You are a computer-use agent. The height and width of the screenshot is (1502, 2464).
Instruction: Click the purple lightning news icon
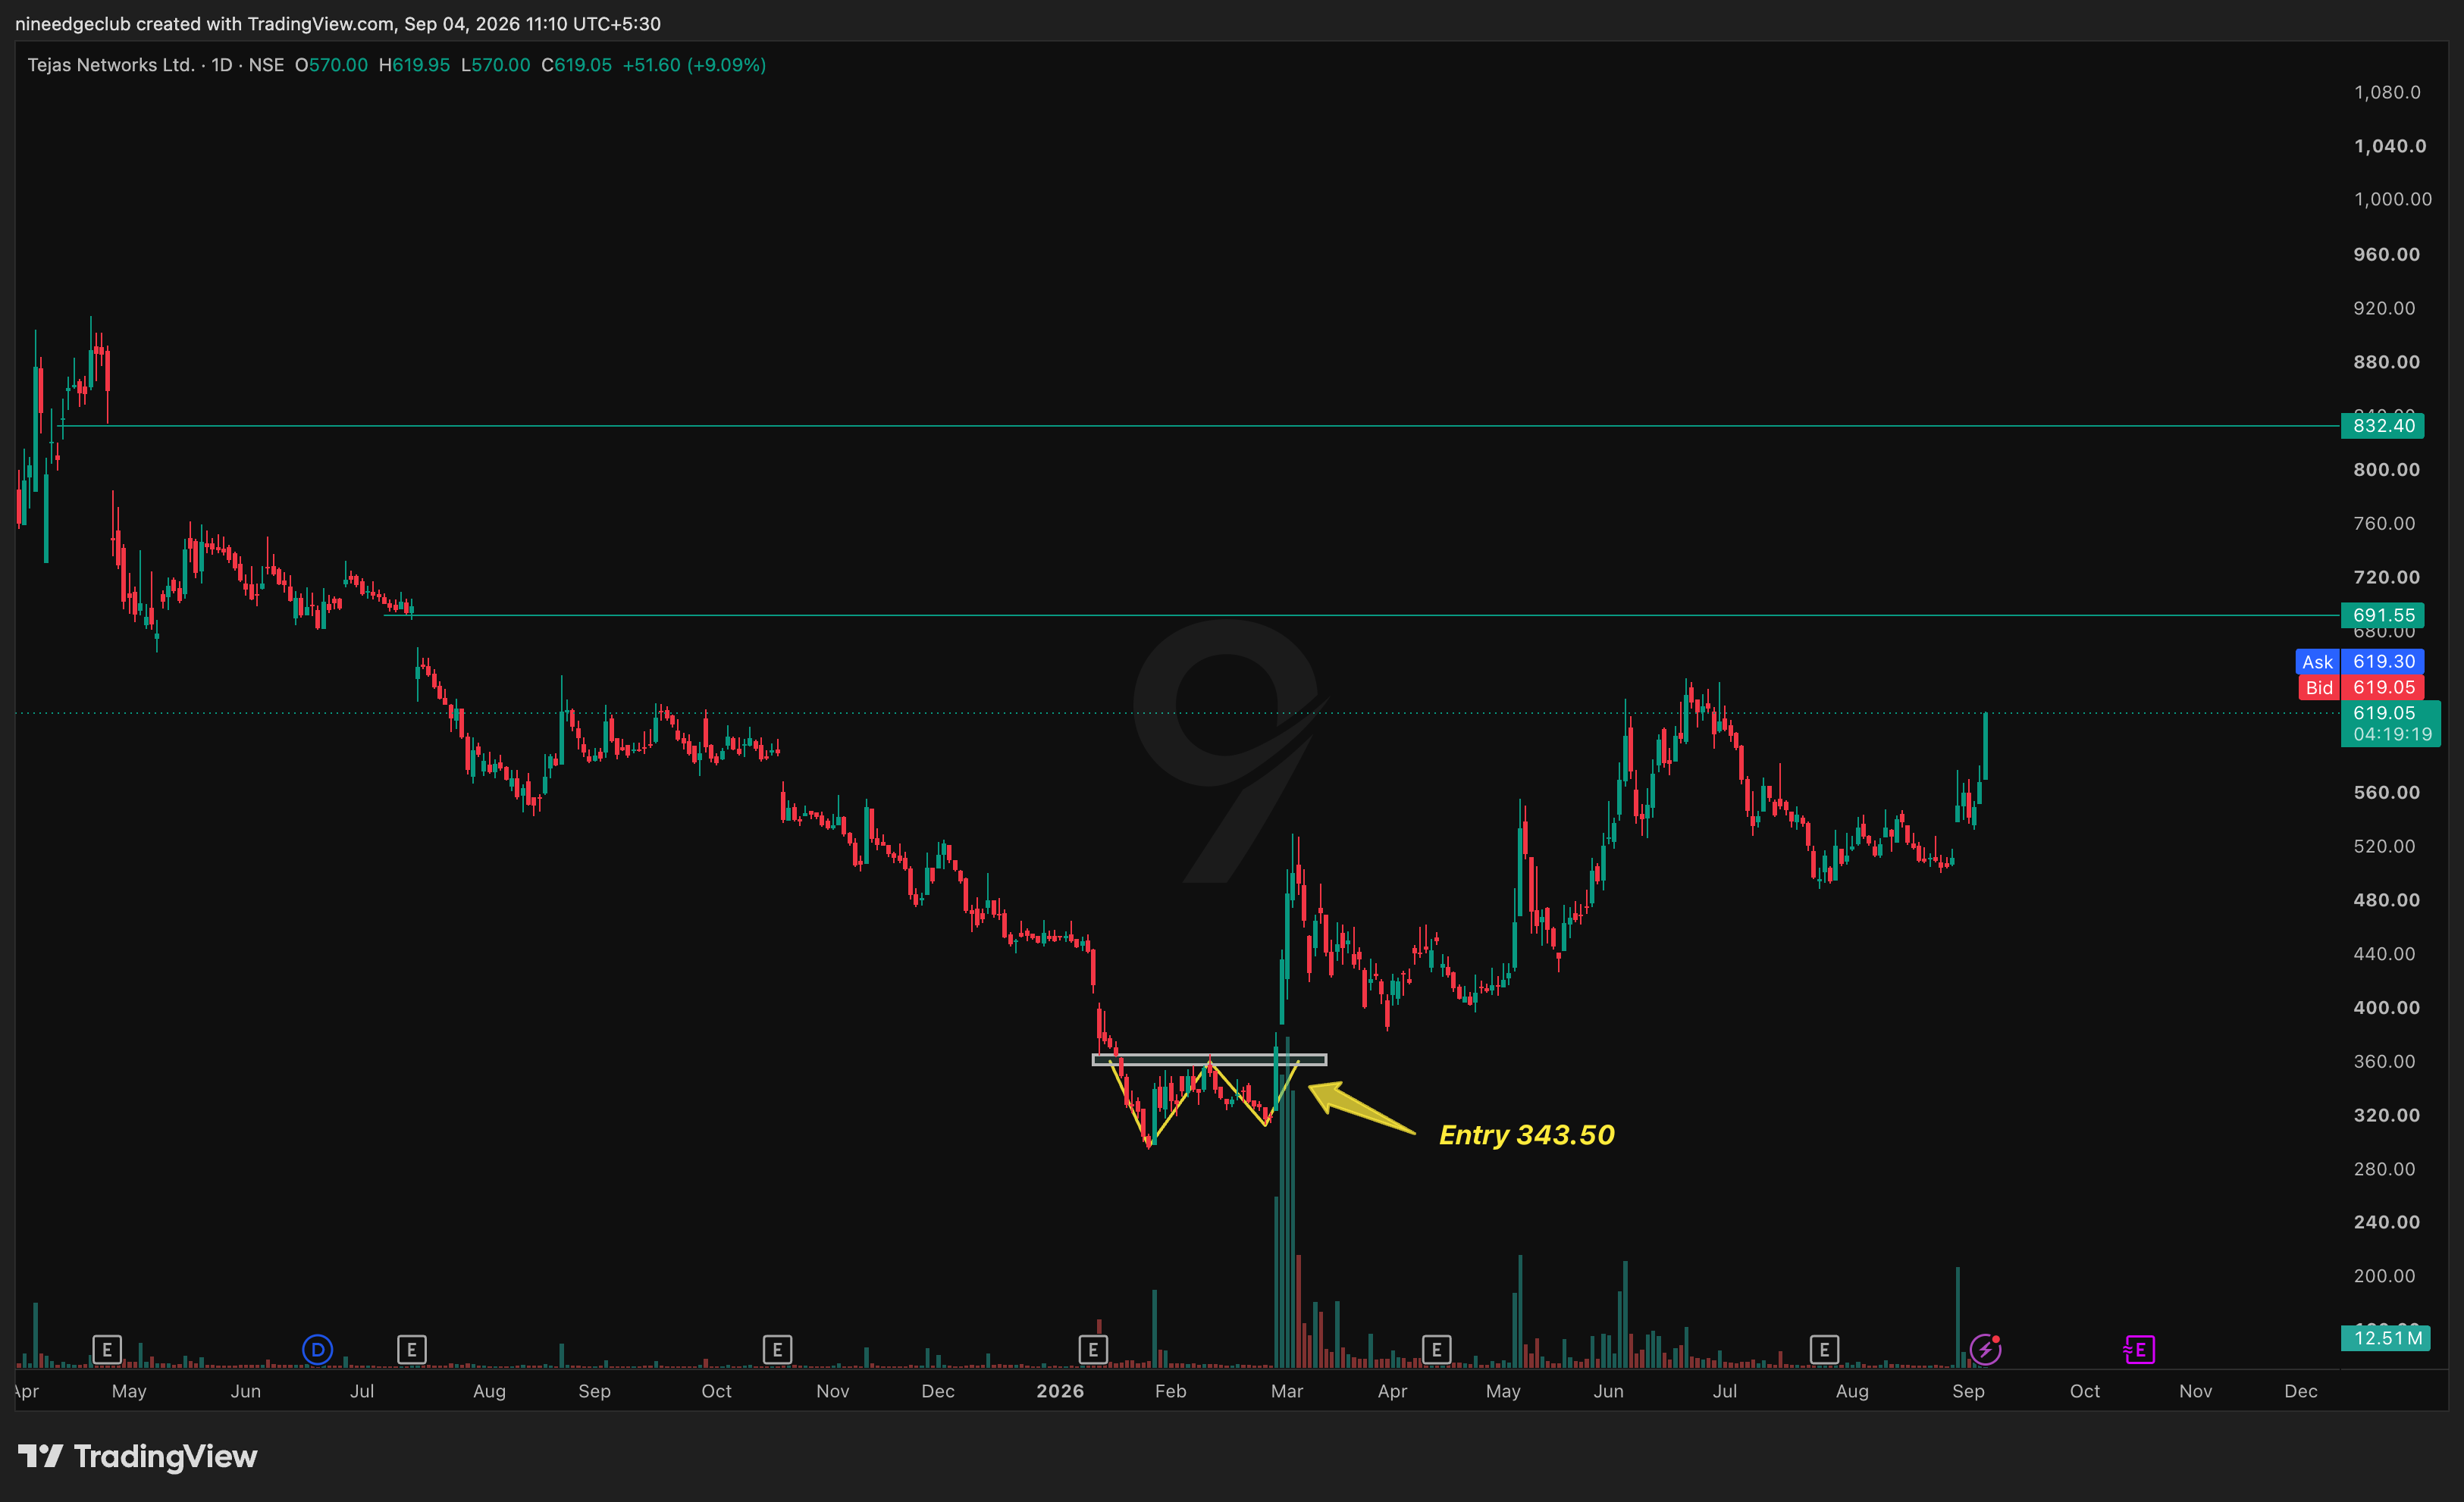pos(1985,1350)
